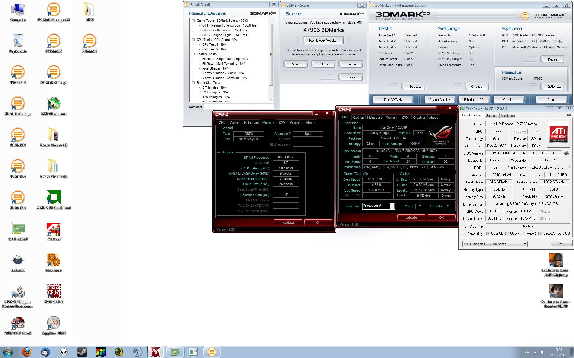Click Change settings button in 3DMark05

coord(478,87)
